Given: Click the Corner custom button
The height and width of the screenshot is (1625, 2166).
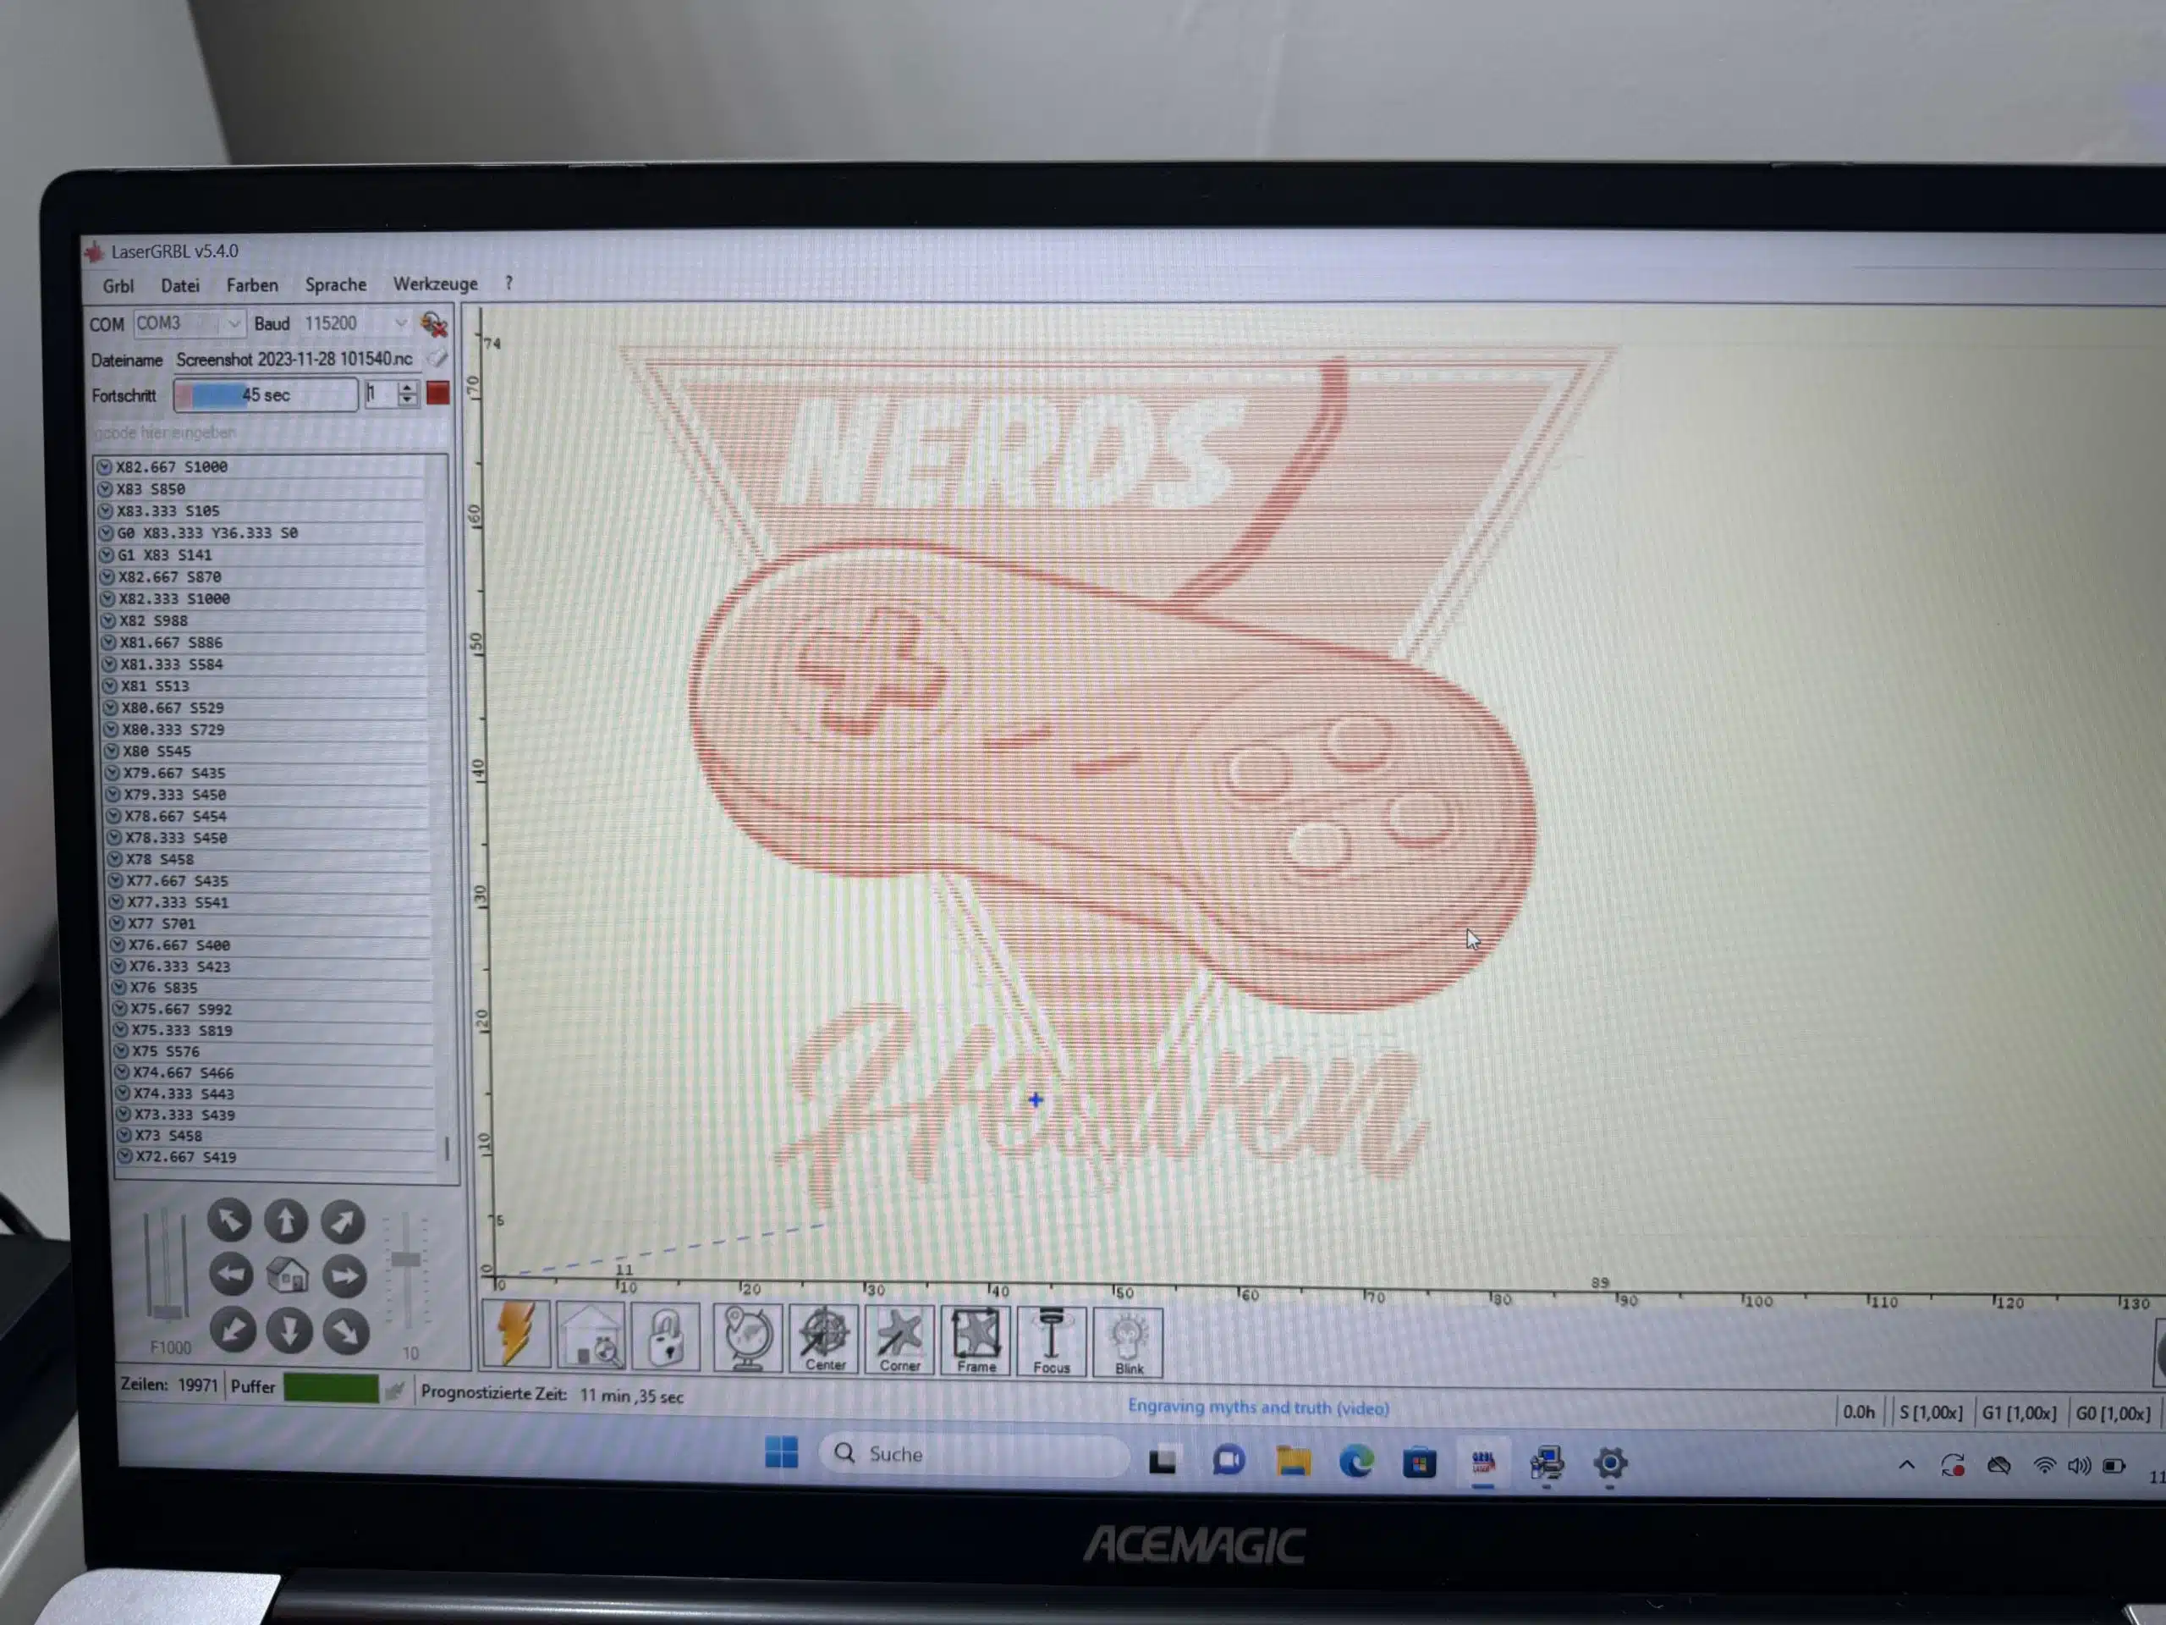Looking at the screenshot, I should pos(899,1340).
